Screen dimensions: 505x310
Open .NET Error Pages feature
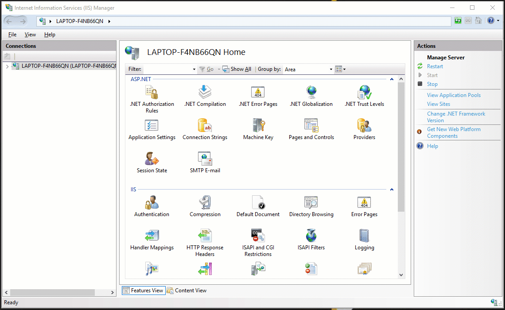coord(258,96)
